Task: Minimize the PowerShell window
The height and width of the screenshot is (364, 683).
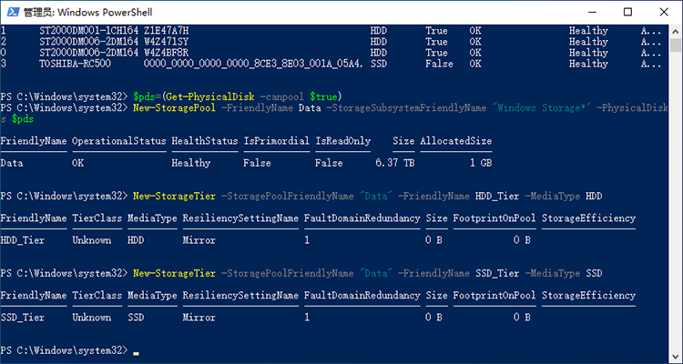Action: tap(587, 12)
